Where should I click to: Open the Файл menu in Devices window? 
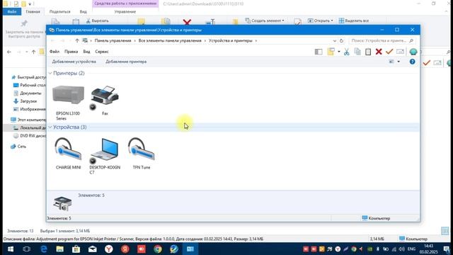[x=55, y=52]
